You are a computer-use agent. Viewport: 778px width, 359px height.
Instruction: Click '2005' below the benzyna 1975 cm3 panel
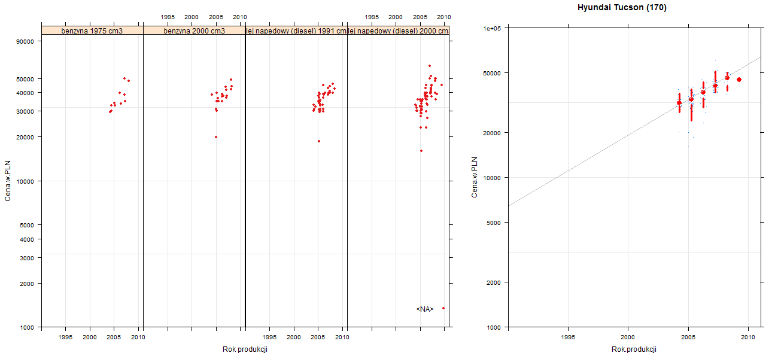pos(114,337)
